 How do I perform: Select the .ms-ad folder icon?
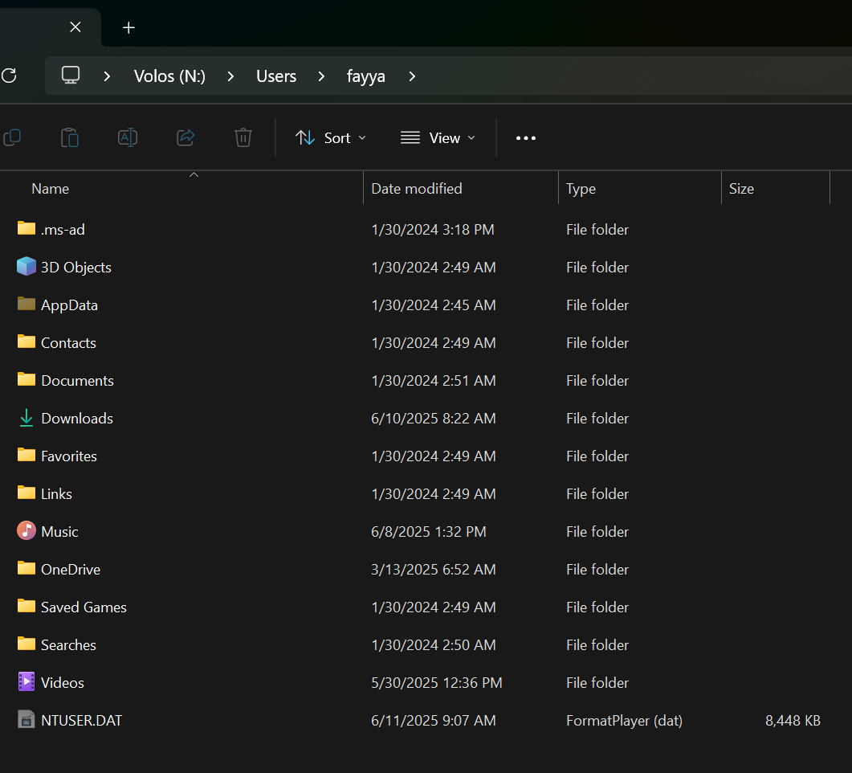(26, 227)
